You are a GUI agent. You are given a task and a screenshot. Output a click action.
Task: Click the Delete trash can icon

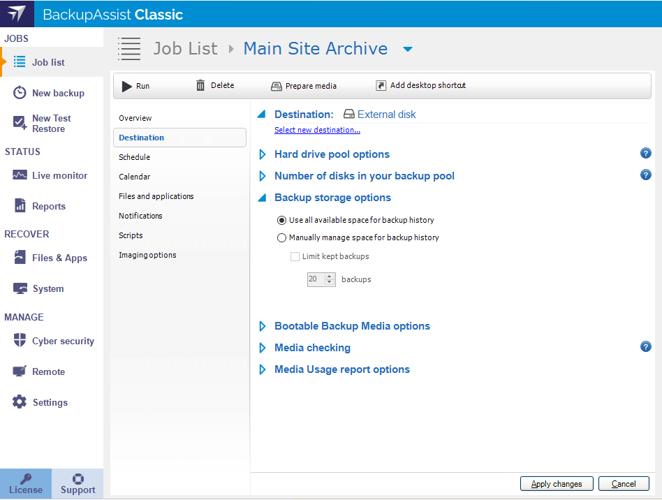pos(200,85)
